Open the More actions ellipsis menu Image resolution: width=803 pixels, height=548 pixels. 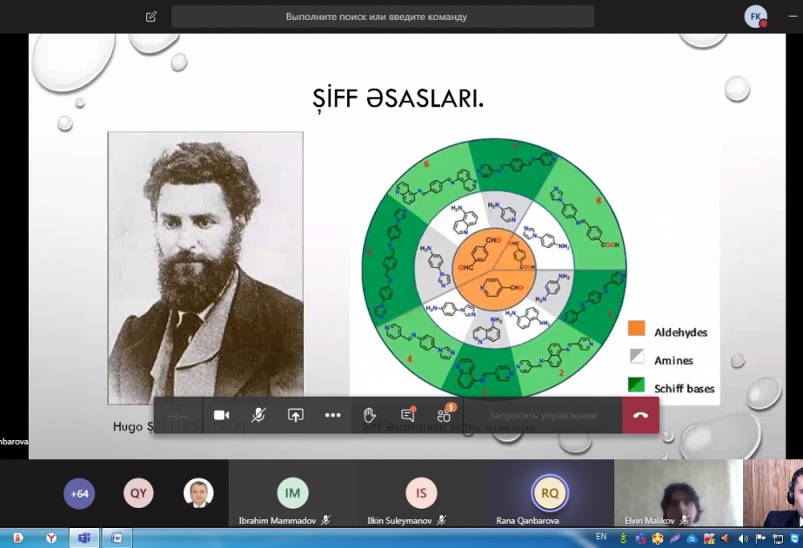(333, 416)
